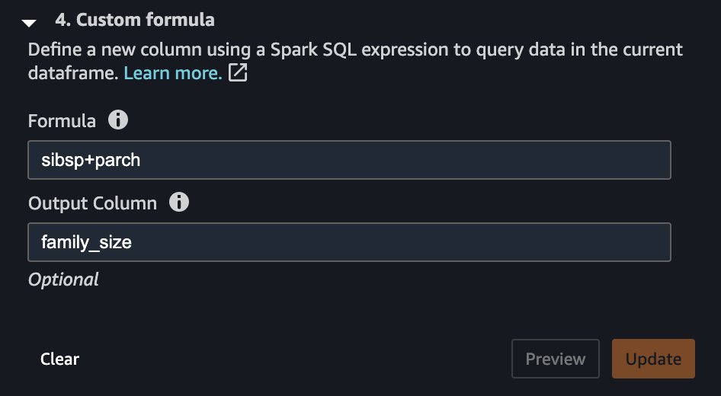Screen dimensions: 721x396
Task: Place cursor in the sibsp+parch text
Action: pyautogui.click(x=91, y=161)
